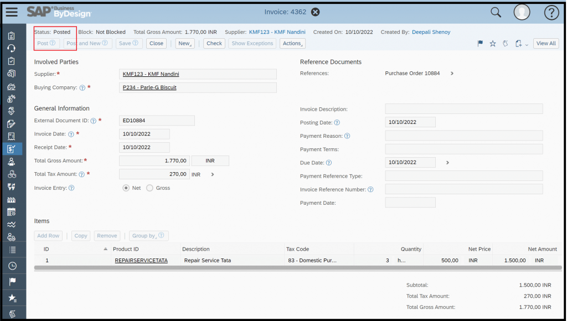Open the star favorites list in sidebar
This screenshot has height=321, width=567.
(x=12, y=298)
